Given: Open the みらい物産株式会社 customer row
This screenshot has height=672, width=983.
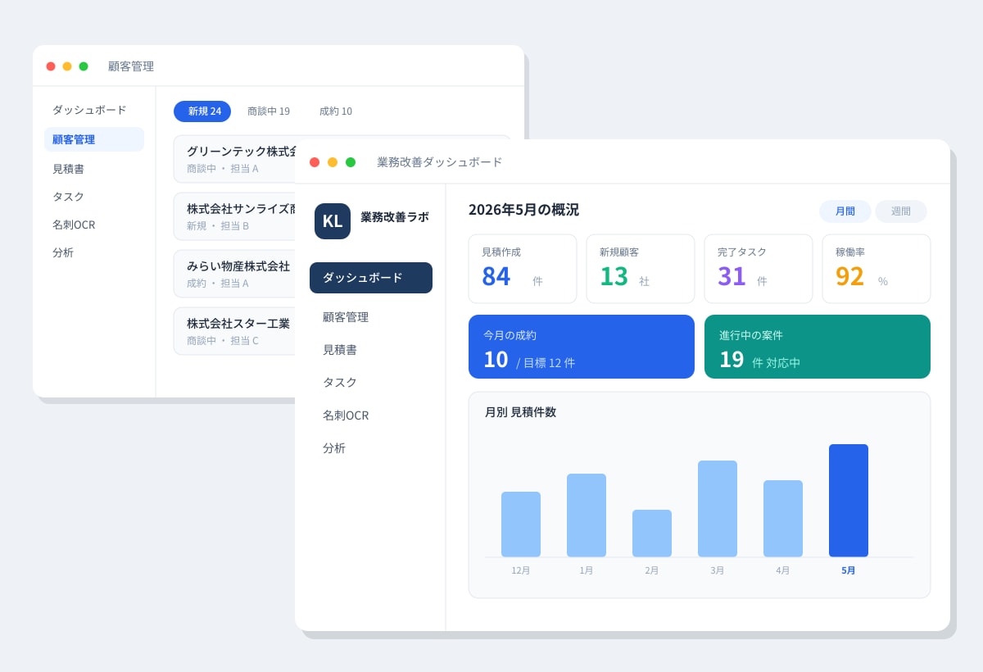Looking at the screenshot, I should (x=234, y=274).
